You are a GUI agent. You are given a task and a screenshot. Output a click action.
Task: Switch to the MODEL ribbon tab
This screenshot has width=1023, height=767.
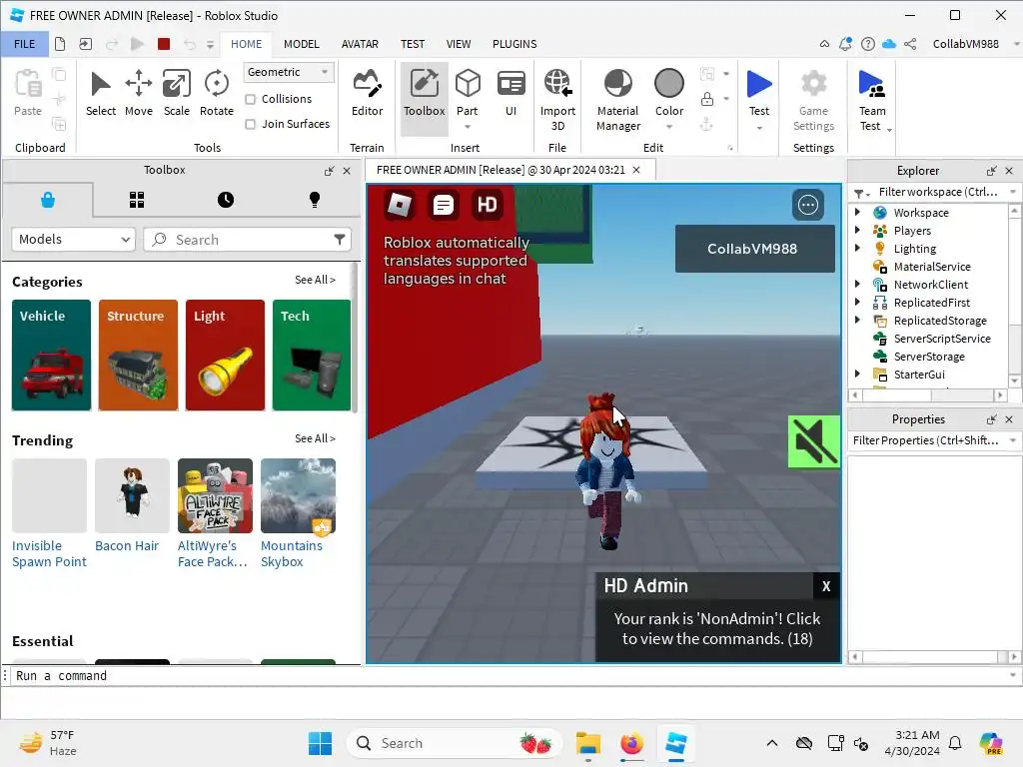point(302,44)
